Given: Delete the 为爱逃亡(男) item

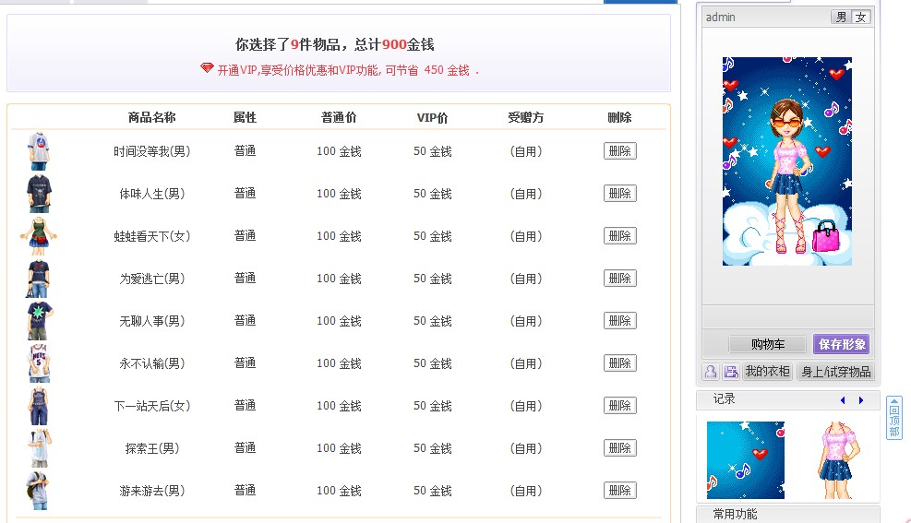Looking at the screenshot, I should tap(620, 278).
